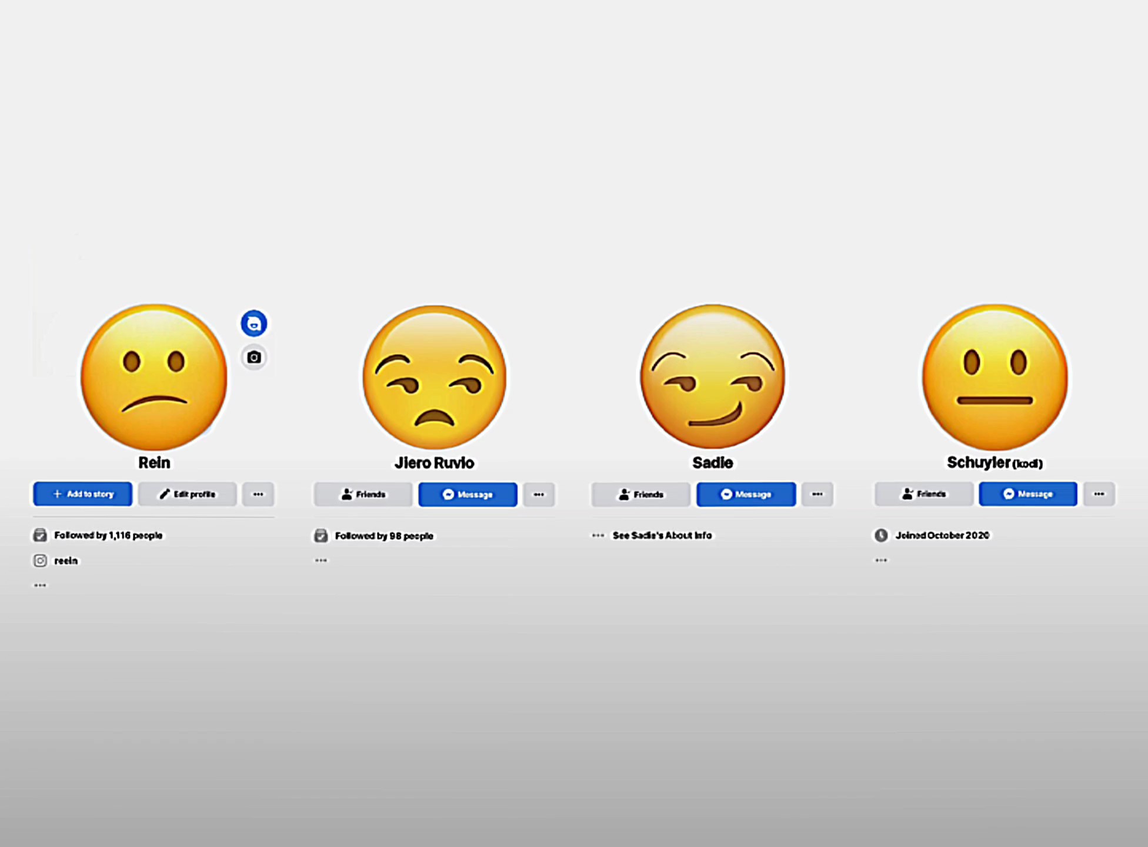Click Message button under Schuyler
Viewport: 1148px width, 847px height.
click(1028, 494)
